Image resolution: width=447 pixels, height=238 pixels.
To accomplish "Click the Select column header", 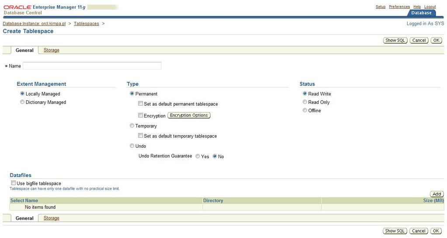I will 17,201.
